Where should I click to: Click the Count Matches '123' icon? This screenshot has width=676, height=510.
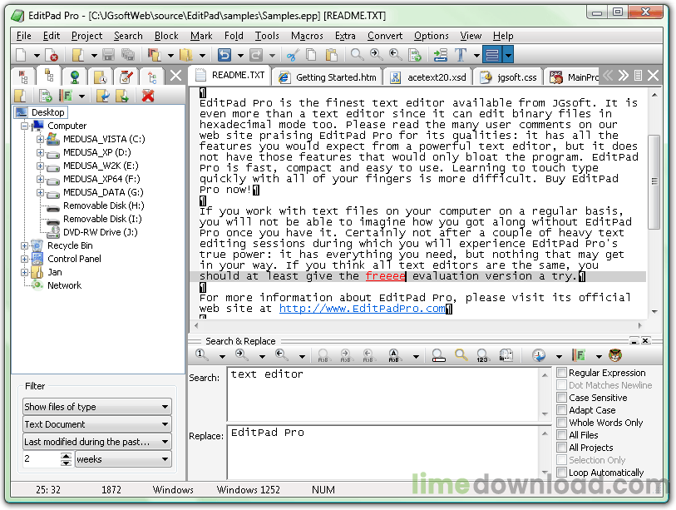pyautogui.click(x=481, y=355)
